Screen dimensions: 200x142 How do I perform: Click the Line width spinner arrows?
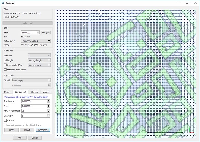pyautogui.click(x=48, y=116)
